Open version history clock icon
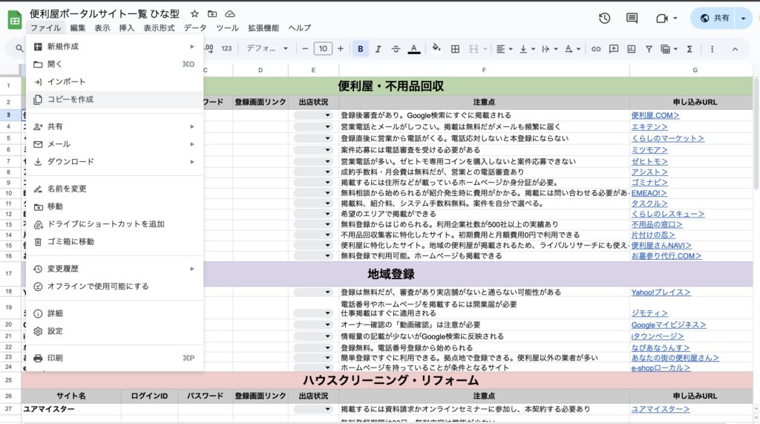The width and height of the screenshot is (760, 424). click(x=604, y=19)
